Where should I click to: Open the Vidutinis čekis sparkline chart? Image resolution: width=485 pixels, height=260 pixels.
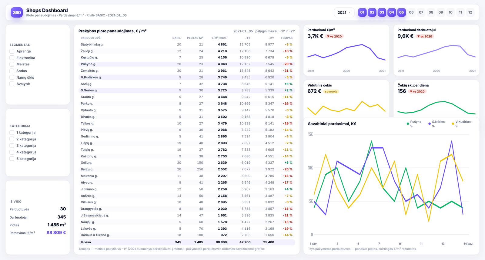point(346,108)
